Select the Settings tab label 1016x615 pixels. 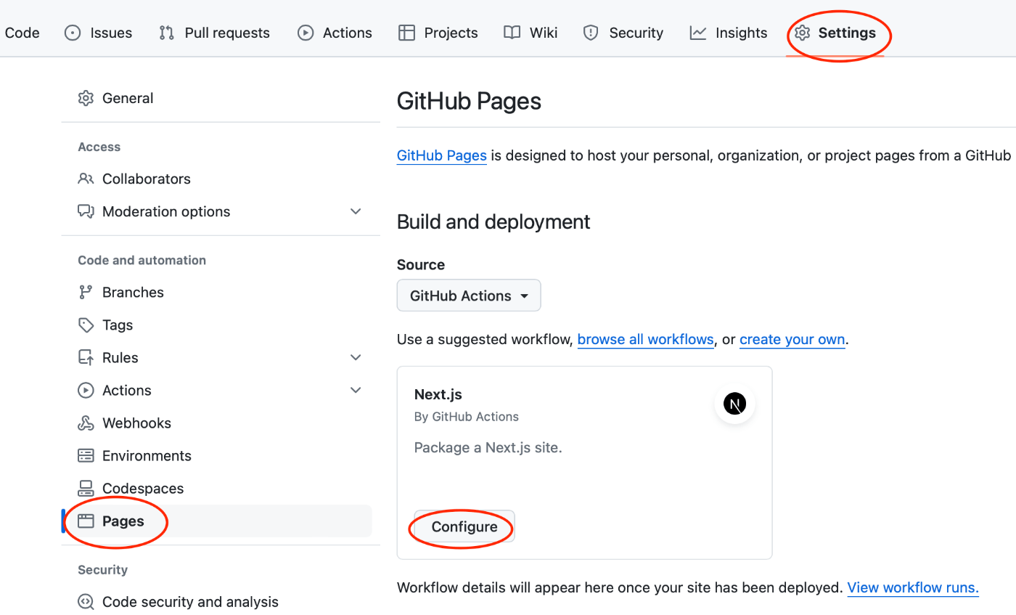pos(847,33)
